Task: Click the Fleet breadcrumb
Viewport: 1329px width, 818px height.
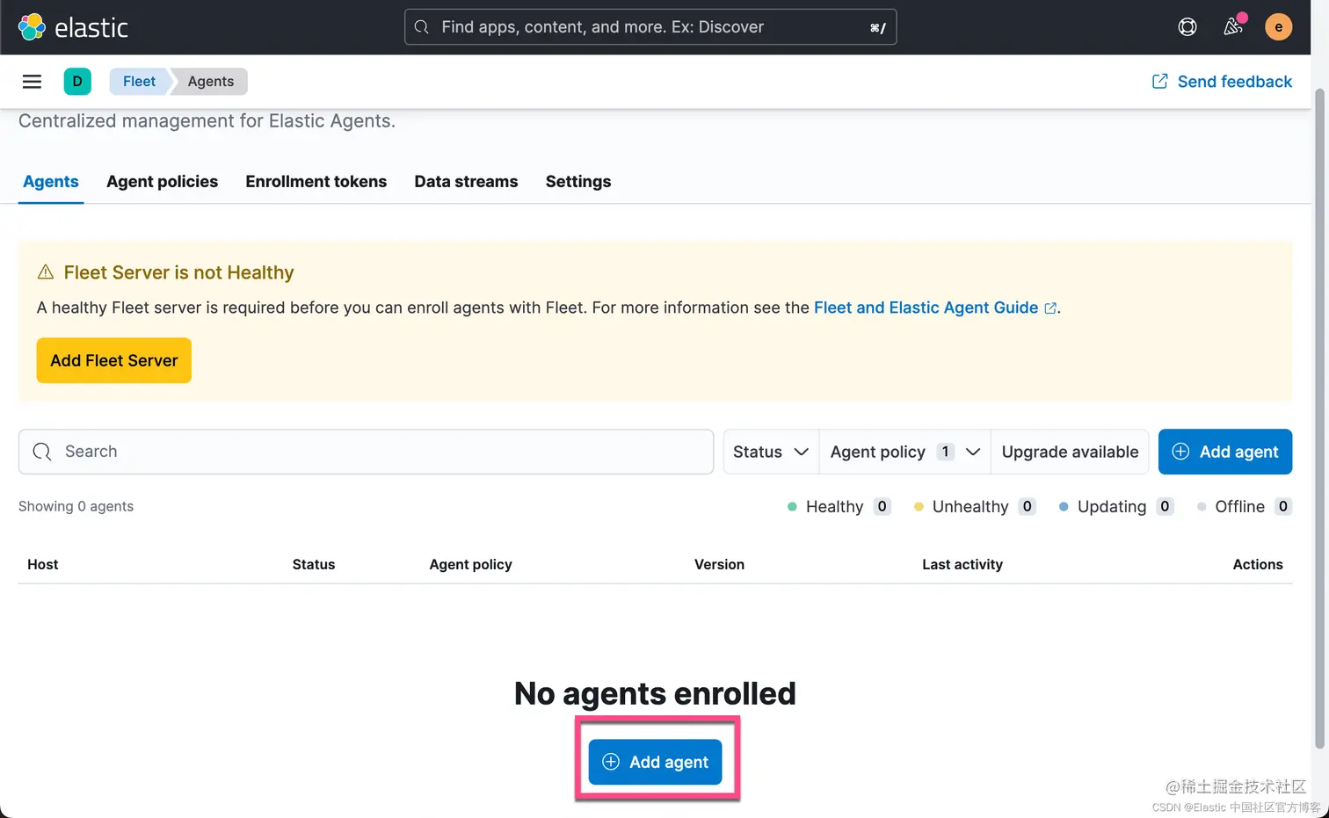Action: [x=139, y=82]
